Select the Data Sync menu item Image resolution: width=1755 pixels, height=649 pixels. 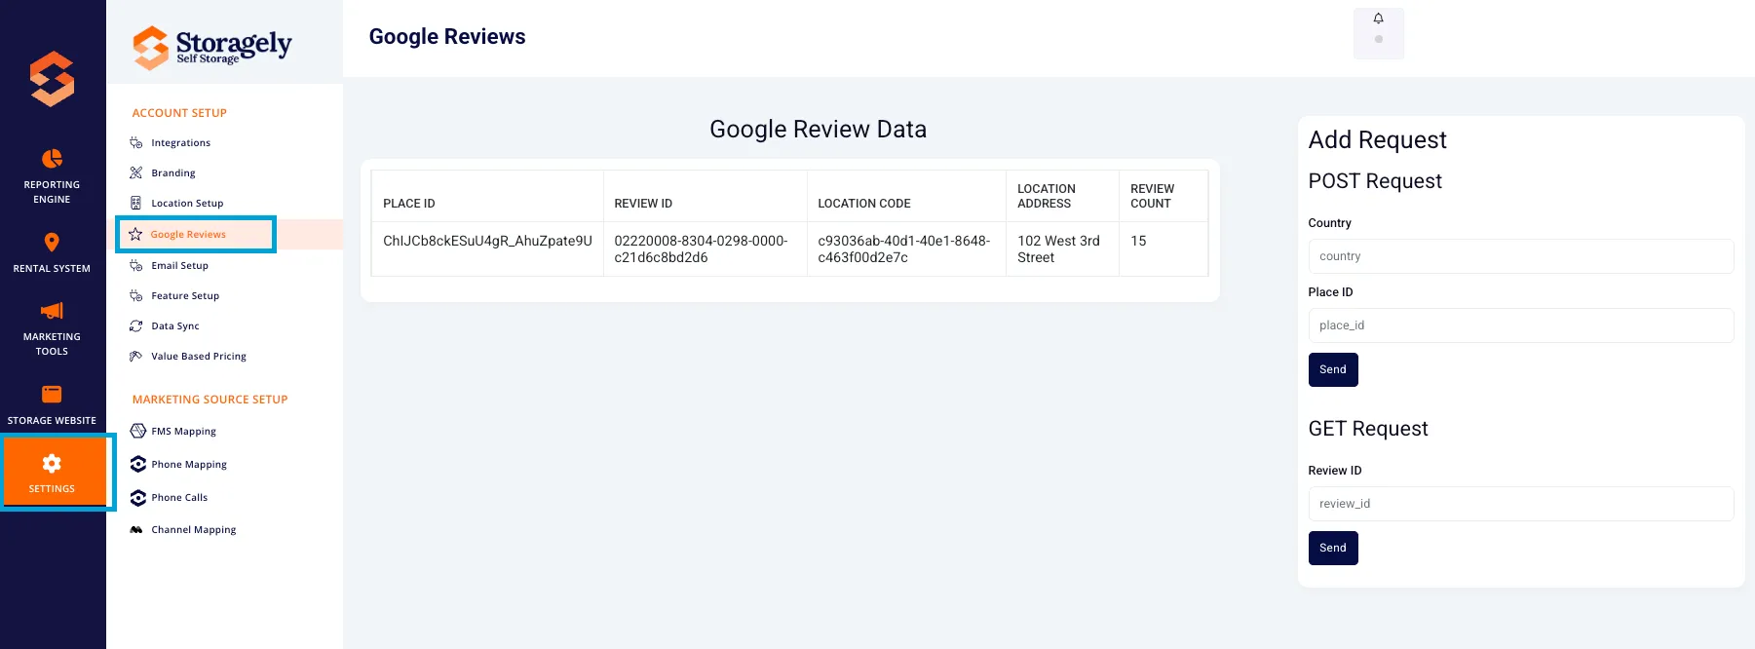point(175,326)
